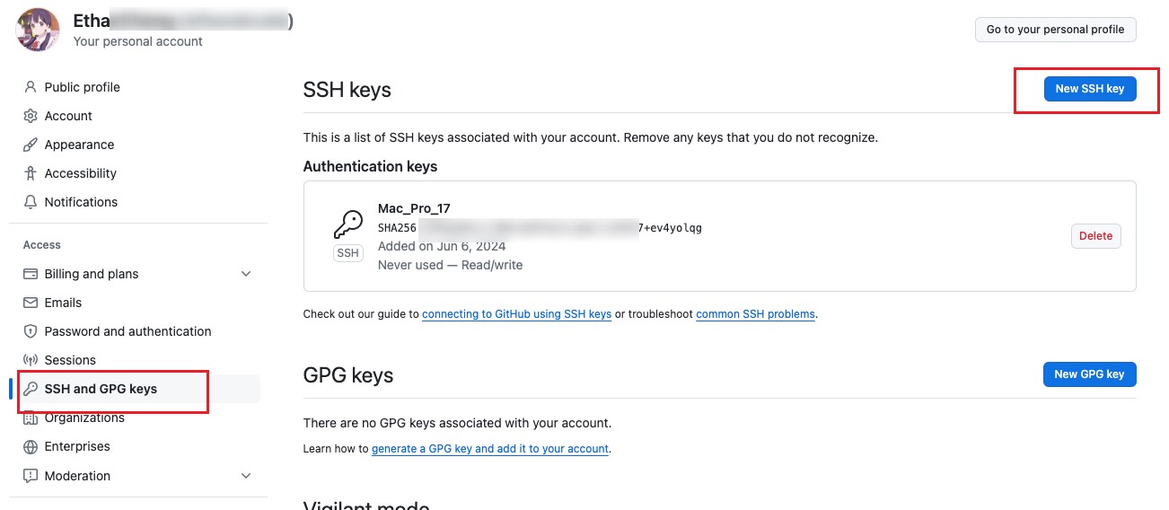Viewport: 1169px width, 510px height.
Task: Click the Accessibility figure icon
Action: [31, 173]
